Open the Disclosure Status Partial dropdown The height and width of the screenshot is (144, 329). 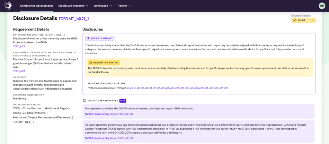coord(304,20)
